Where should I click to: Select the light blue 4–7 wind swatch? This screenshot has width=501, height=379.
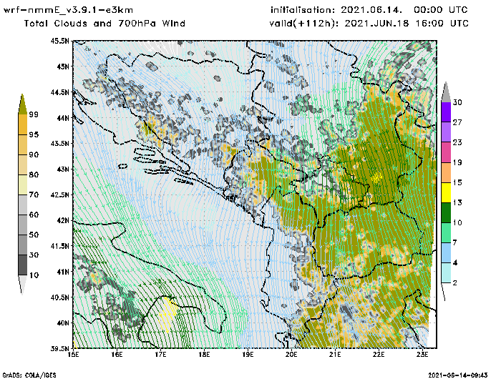(x=446, y=253)
